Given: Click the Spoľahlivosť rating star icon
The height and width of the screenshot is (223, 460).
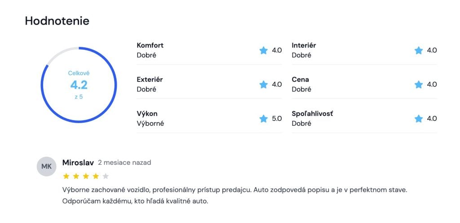Looking at the screenshot, I should point(419,119).
